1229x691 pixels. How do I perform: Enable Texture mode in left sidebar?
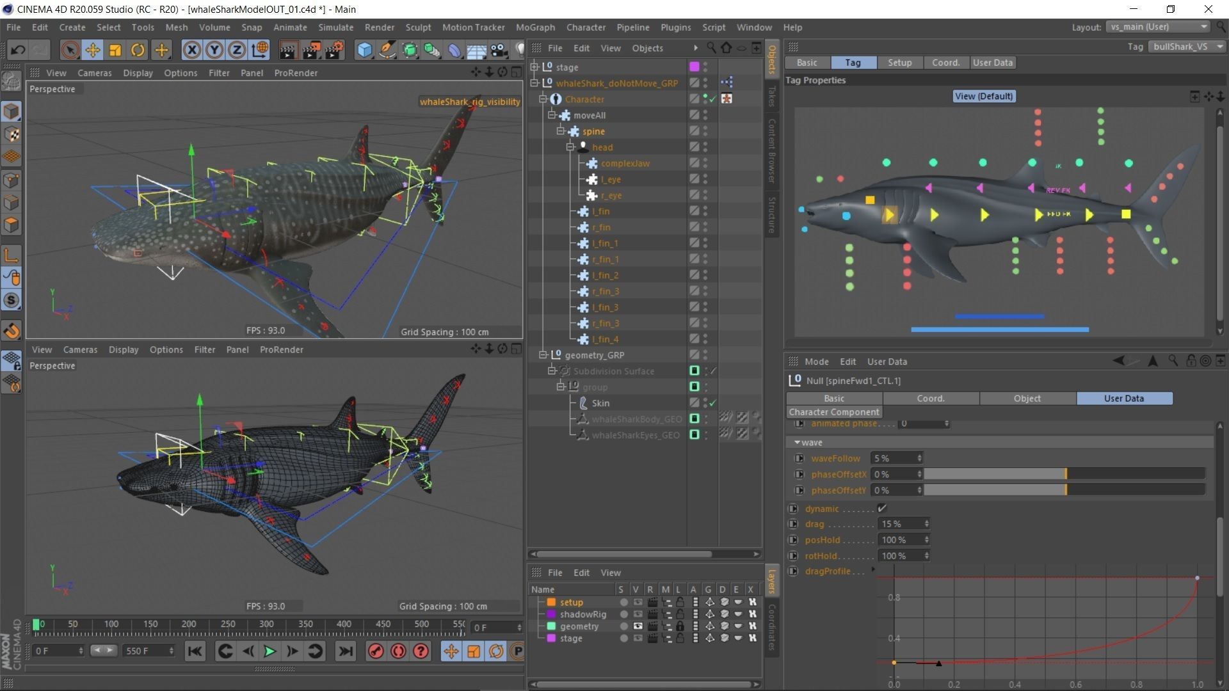pos(12,134)
